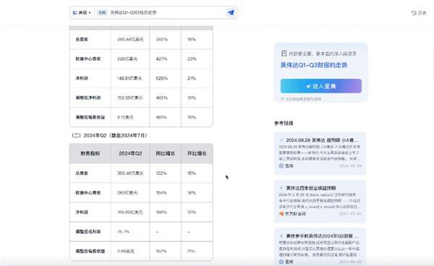Open reference 2024.08.29 英伟达 超预期 card

[x=320, y=153]
